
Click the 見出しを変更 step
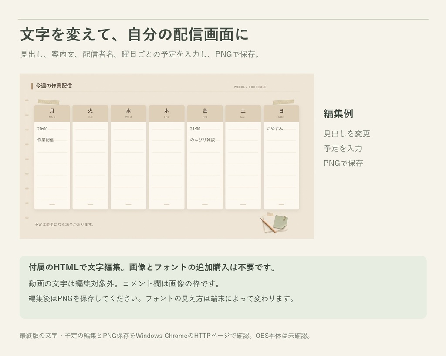tap(347, 134)
